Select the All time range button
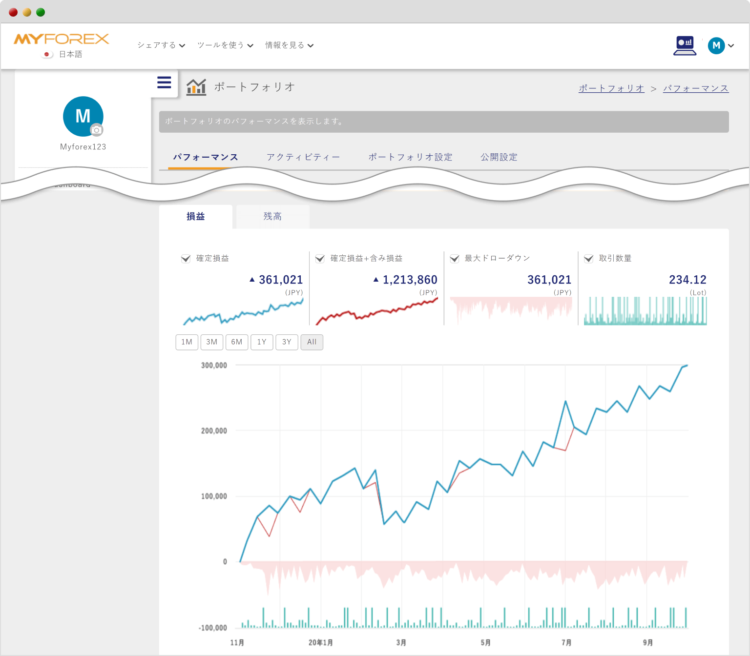The width and height of the screenshot is (750, 656). (x=312, y=342)
